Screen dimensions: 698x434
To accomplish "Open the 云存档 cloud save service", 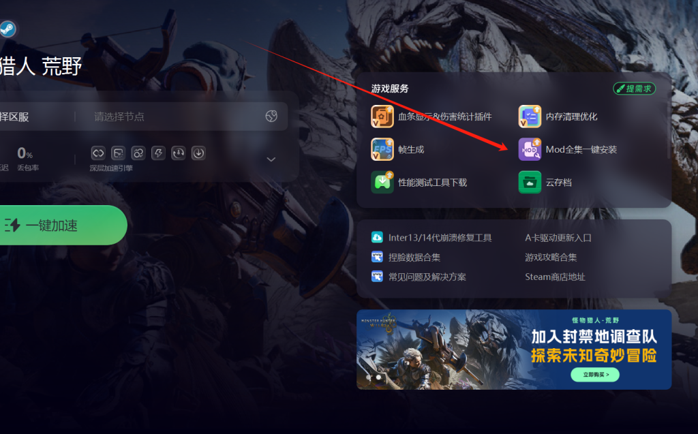I will point(545,183).
